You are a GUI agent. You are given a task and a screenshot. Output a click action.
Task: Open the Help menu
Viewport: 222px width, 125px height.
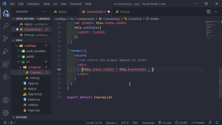[x=88, y=4]
